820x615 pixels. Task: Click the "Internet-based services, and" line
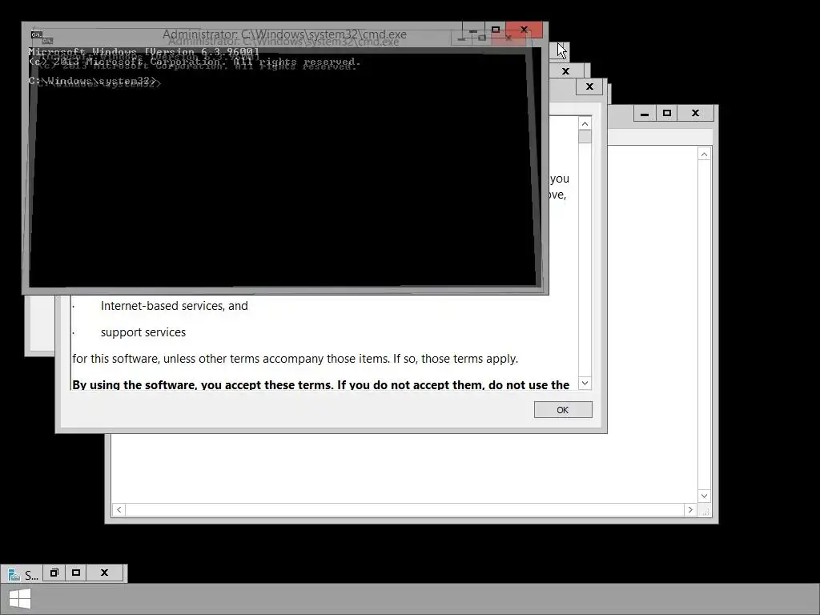(174, 306)
